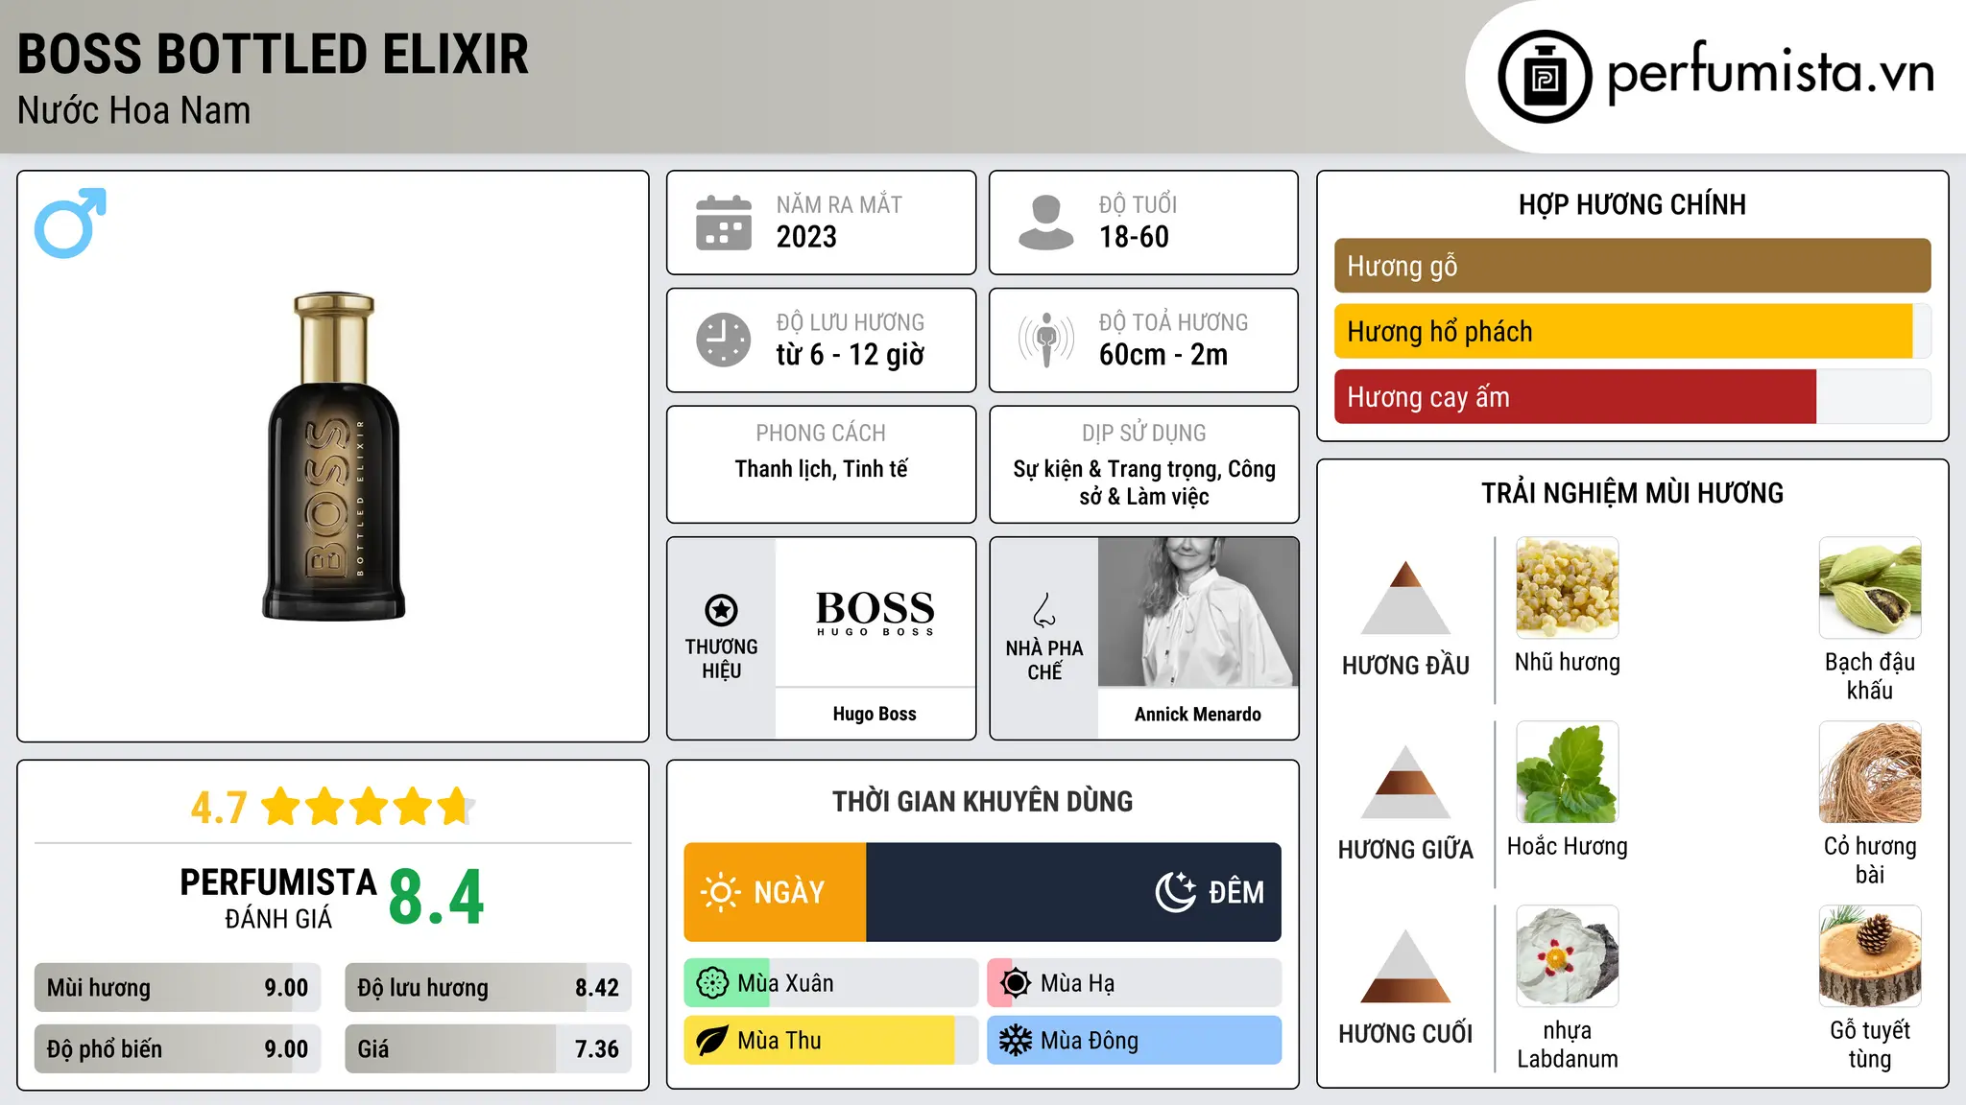The image size is (1966, 1105).
Task: Click the five gold rating stars
Action: (368, 807)
